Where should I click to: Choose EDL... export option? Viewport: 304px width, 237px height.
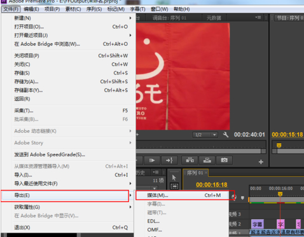[182, 221]
